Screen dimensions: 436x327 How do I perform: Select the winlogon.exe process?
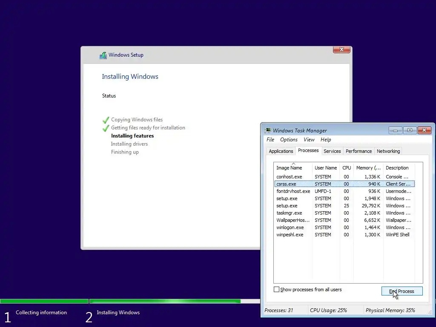(344, 227)
